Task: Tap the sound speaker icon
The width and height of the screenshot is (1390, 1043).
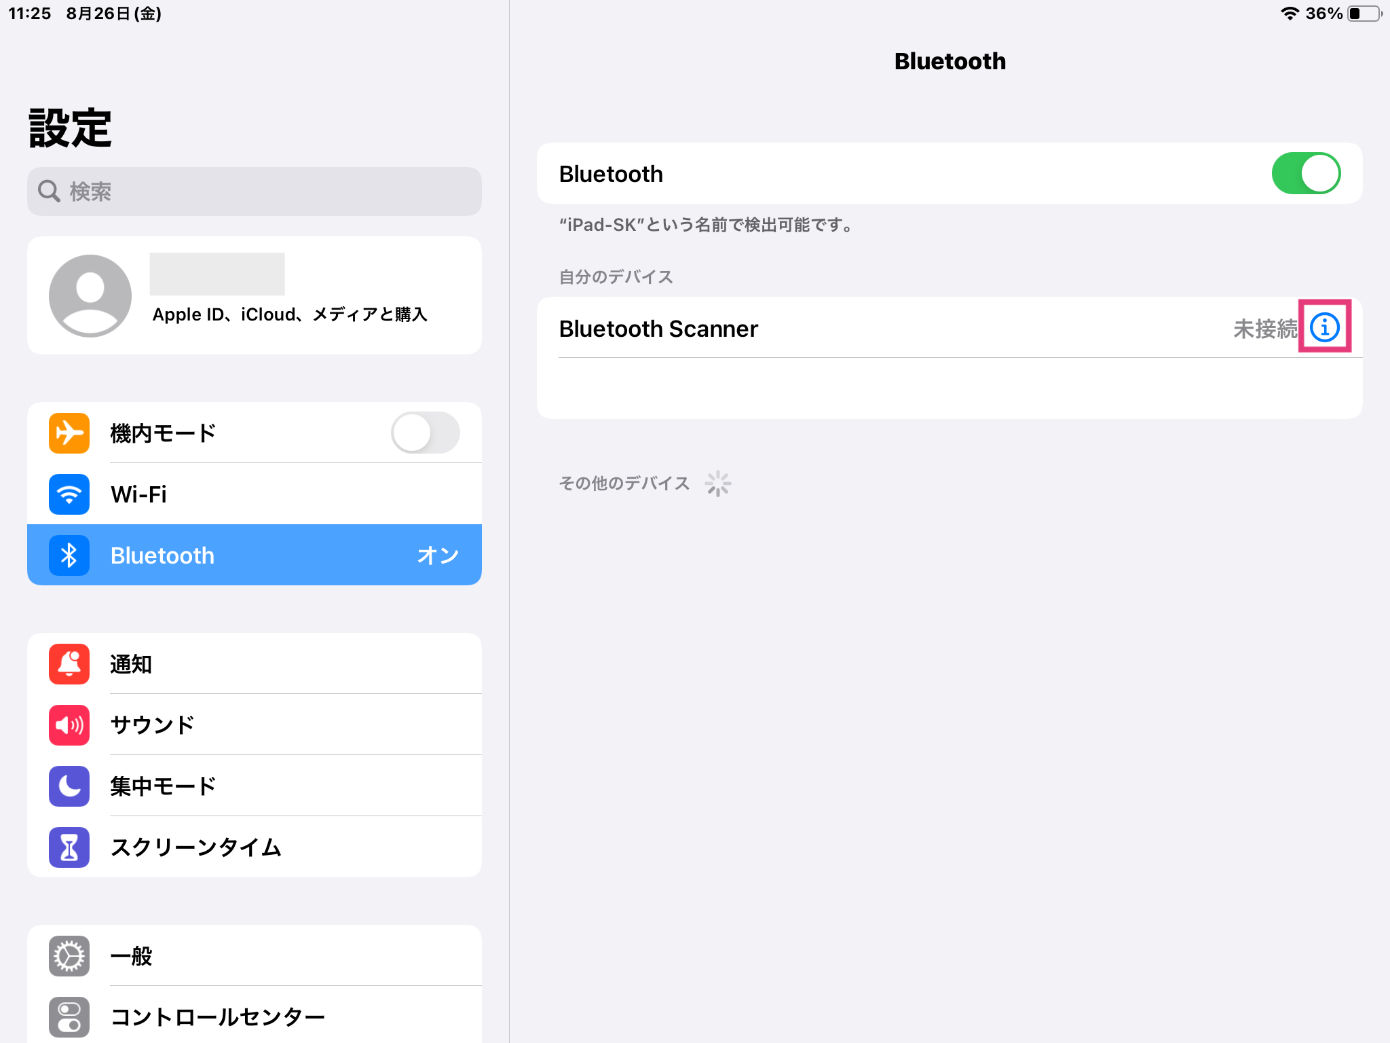Action: pyautogui.click(x=69, y=725)
